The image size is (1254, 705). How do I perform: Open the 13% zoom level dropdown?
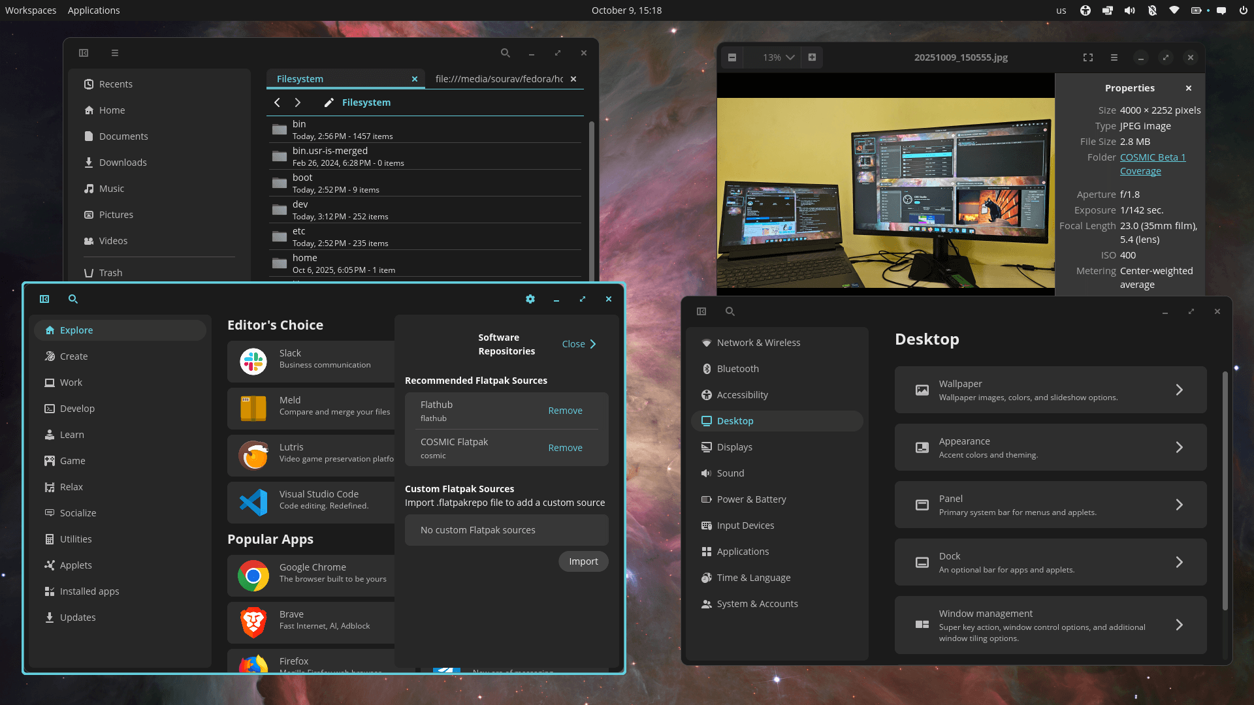click(x=777, y=57)
